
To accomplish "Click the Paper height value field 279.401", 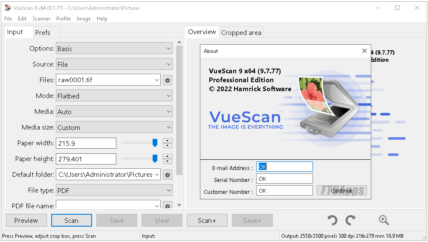I will point(86,159).
